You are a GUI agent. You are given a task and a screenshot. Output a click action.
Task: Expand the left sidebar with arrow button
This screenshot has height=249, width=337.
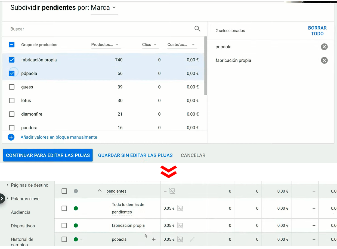[2, 199]
